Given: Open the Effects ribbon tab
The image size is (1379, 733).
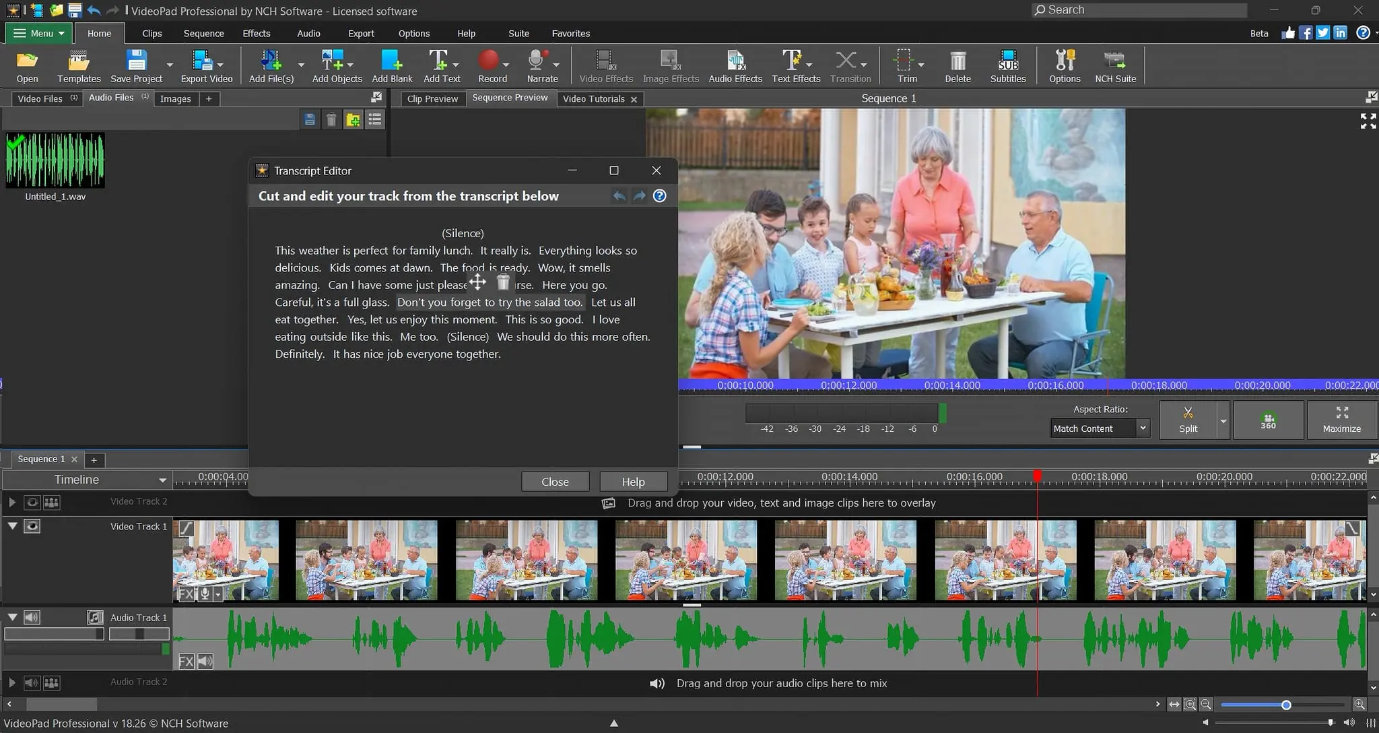Looking at the screenshot, I should pos(257,33).
